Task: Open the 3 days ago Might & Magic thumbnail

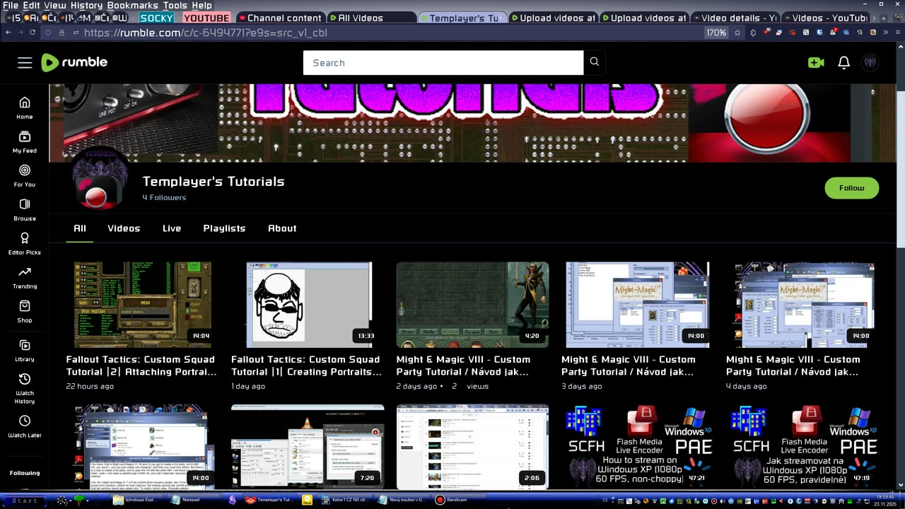Action: 638,305
